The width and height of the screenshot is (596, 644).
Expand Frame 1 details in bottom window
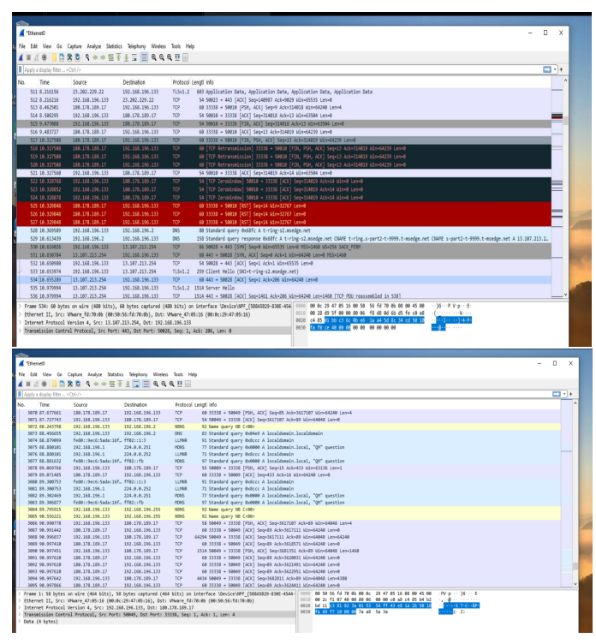[20, 593]
